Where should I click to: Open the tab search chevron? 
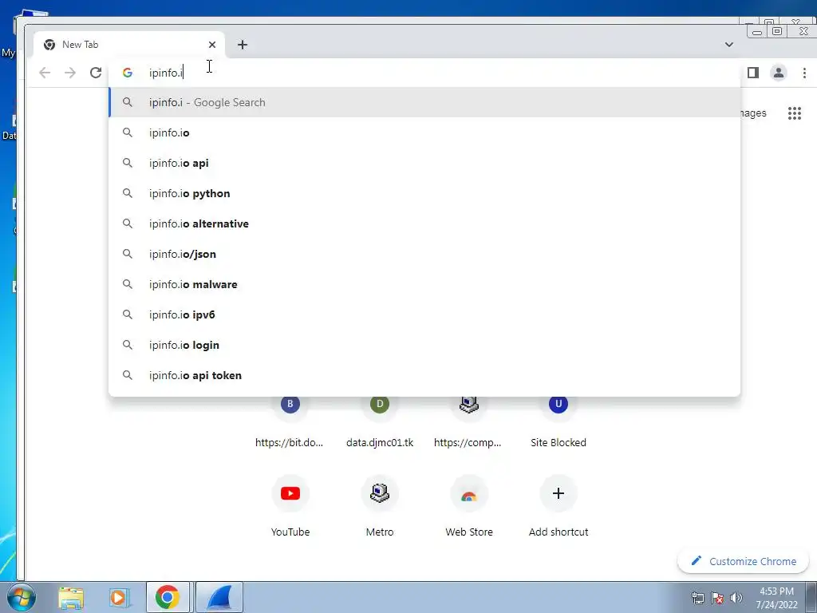point(729,45)
